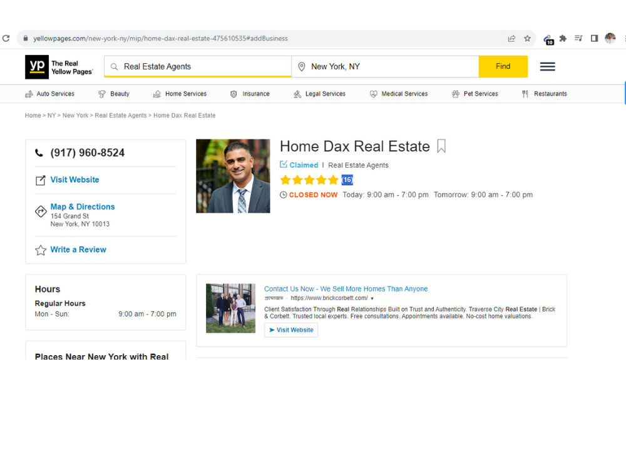Go to Yellow Pages home via YP logo

pos(37,67)
